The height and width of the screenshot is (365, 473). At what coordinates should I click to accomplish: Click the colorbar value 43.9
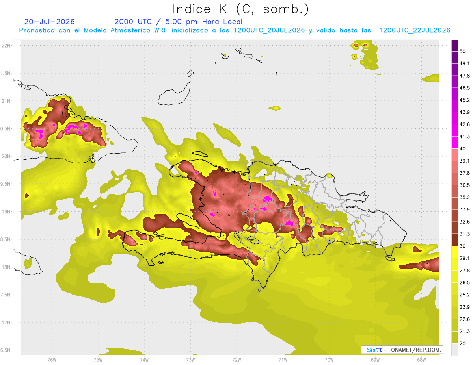(465, 112)
